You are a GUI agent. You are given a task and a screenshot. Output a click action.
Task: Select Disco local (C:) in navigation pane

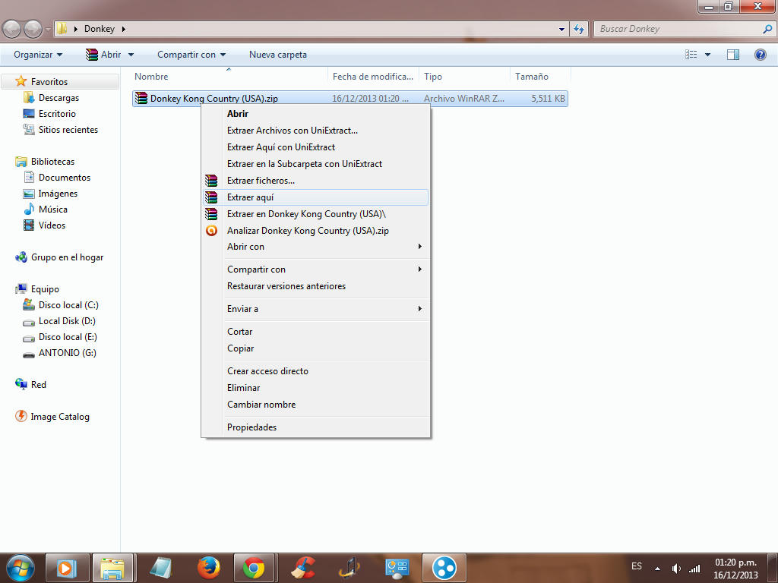tap(68, 305)
